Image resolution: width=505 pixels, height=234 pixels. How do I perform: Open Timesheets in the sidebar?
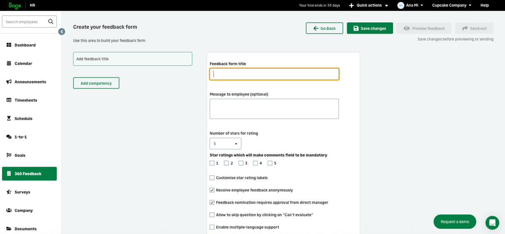[x=26, y=100]
